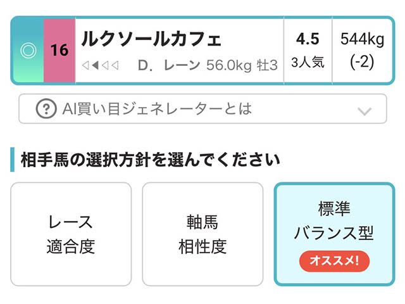405x304 pixels.
Task: Click the question mark help icon
Action: [x=46, y=109]
